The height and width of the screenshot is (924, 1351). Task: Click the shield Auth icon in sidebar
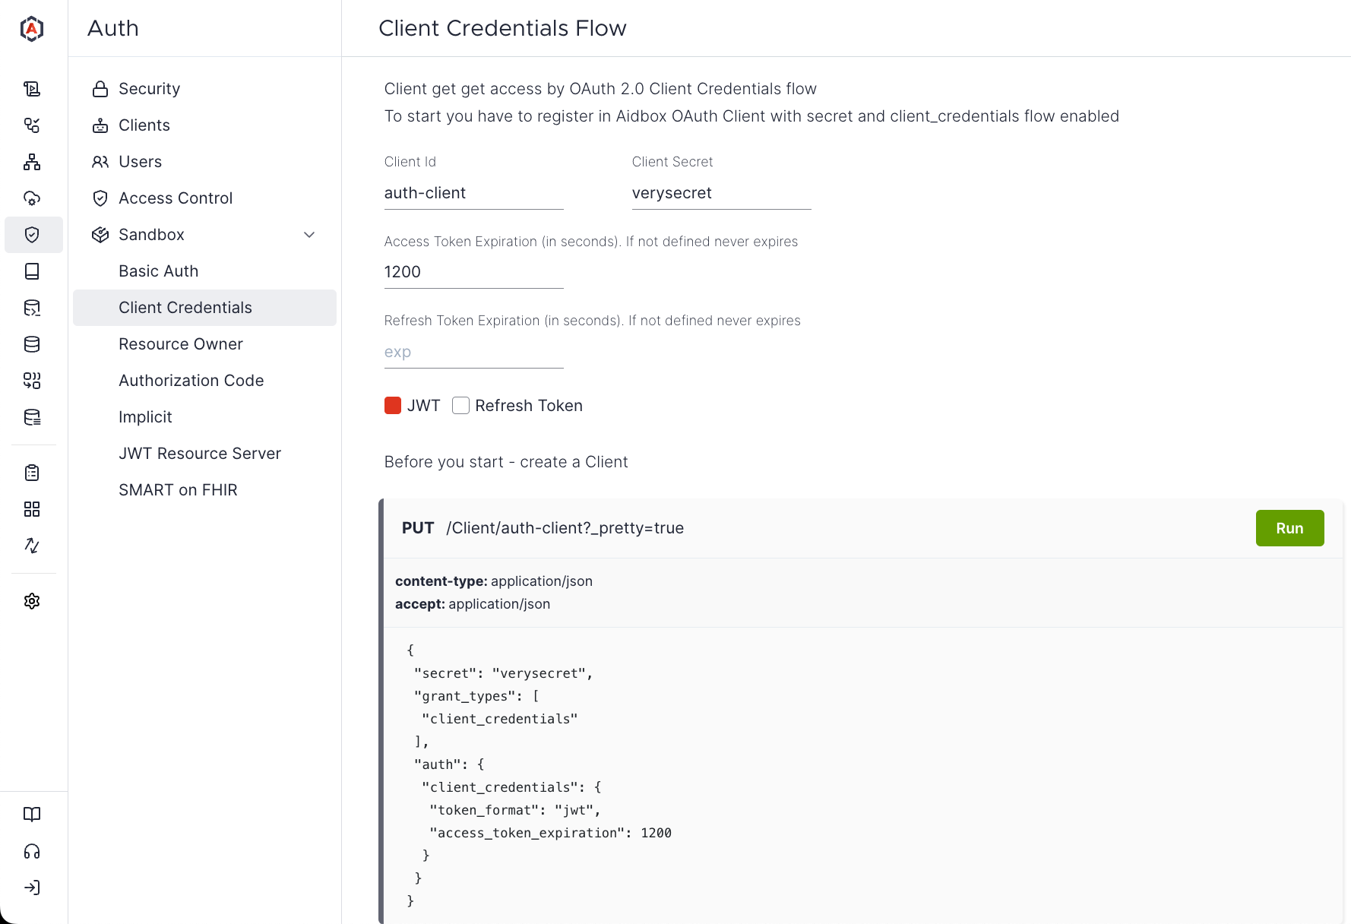click(32, 235)
